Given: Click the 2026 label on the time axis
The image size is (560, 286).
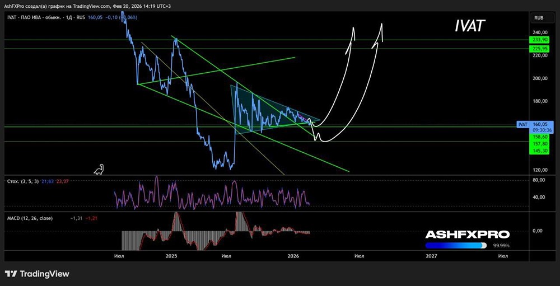Looking at the screenshot, I should pos(293,256).
